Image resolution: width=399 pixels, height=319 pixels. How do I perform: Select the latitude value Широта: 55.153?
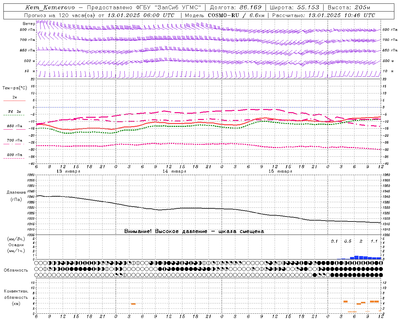(295, 7)
